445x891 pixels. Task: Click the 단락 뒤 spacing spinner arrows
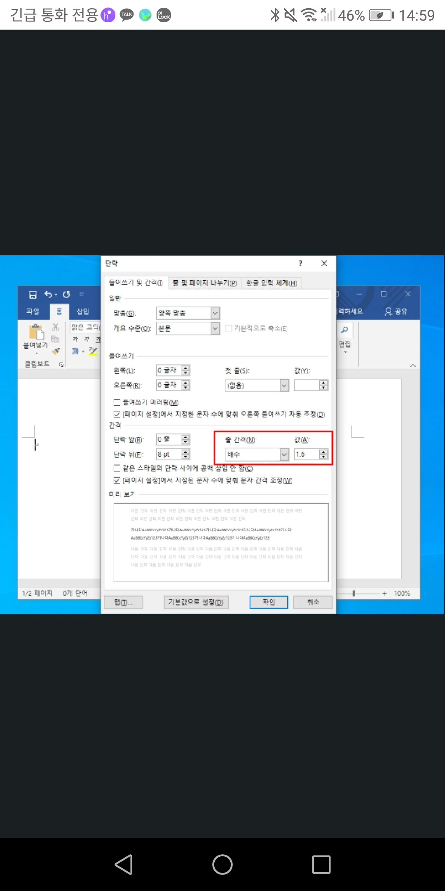(185, 454)
